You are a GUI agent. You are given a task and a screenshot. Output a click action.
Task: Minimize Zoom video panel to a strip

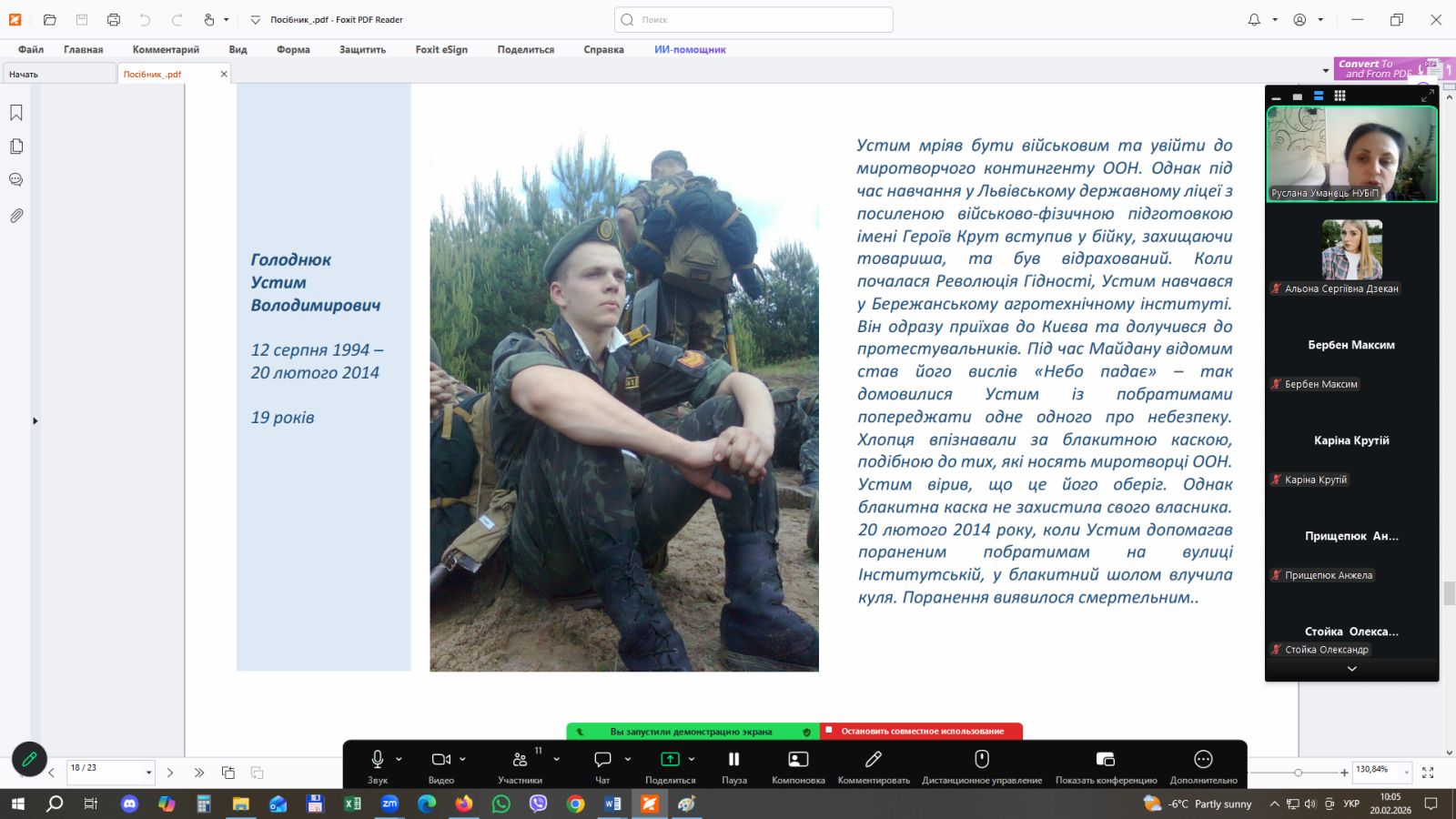click(x=1276, y=96)
